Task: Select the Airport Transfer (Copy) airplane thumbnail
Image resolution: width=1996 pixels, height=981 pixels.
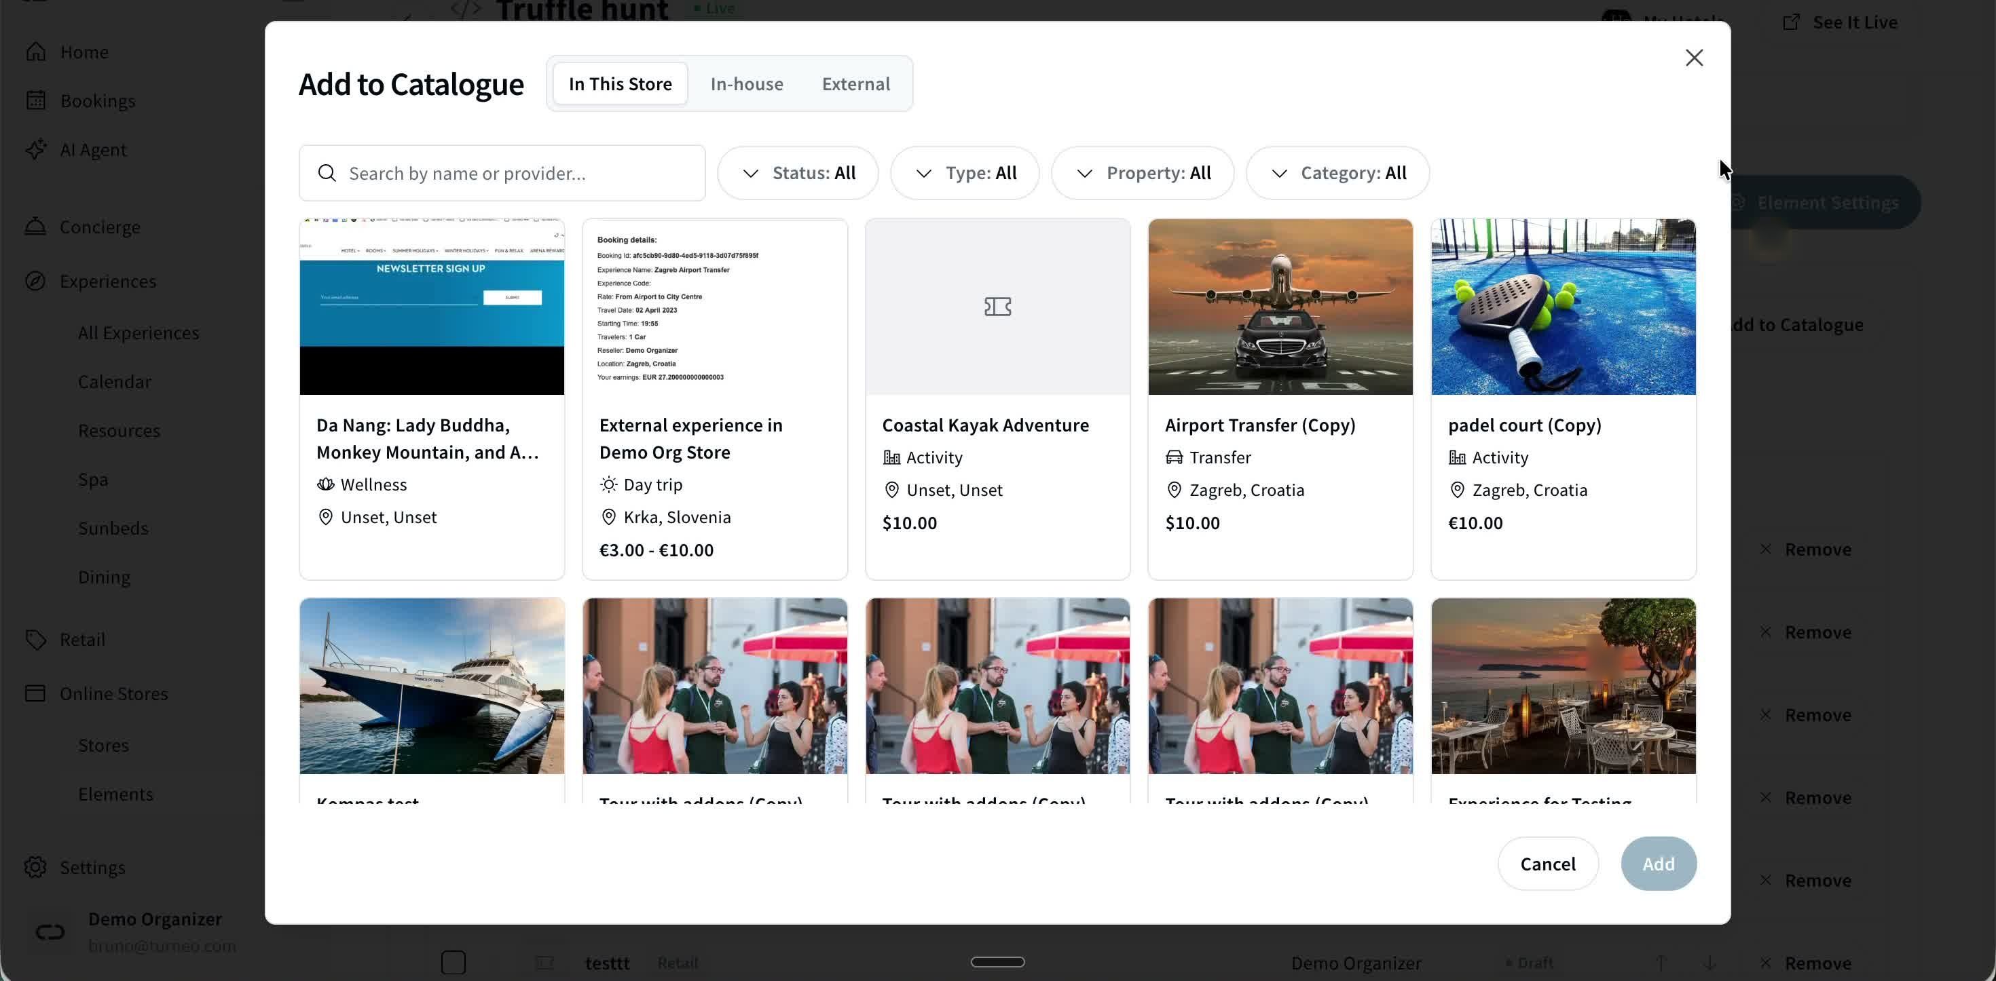Action: [1280, 307]
